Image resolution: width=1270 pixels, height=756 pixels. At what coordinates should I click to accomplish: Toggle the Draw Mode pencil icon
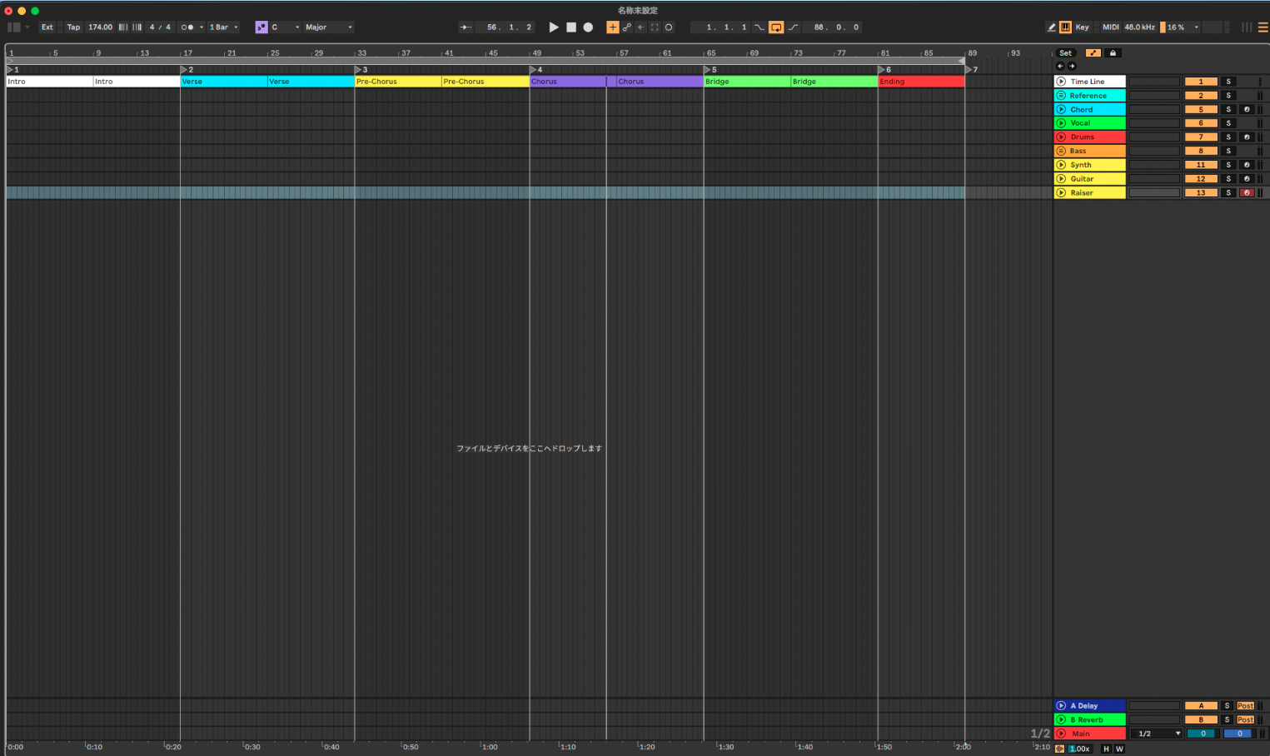tap(1051, 27)
